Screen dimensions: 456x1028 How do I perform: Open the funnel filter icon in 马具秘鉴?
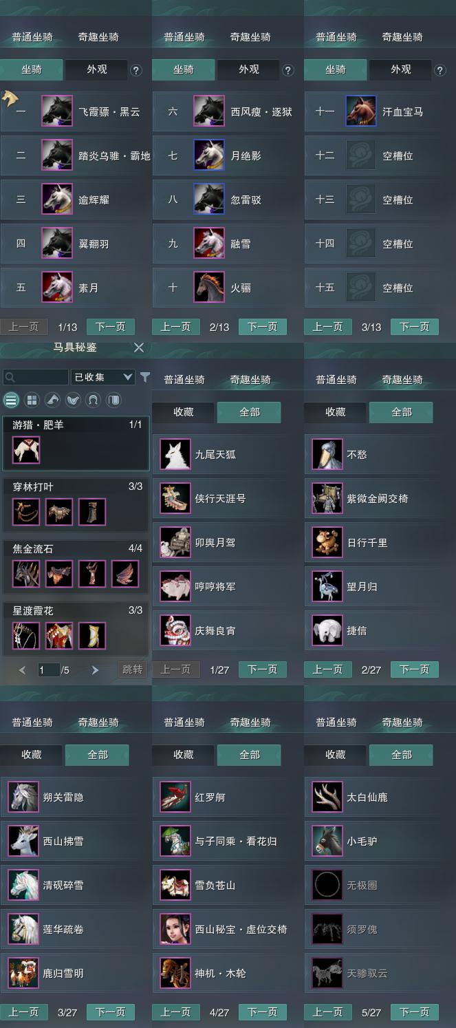coord(145,377)
